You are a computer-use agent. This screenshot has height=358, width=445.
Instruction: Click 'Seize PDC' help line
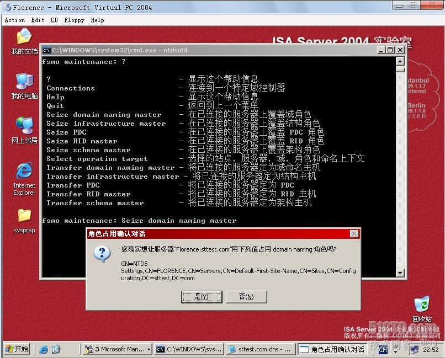pyautogui.click(x=185, y=132)
